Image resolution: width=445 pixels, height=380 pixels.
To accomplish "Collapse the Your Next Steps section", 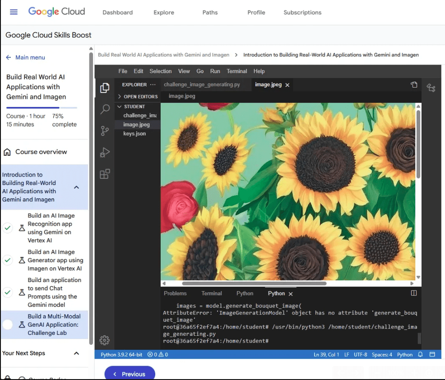I will click(76, 353).
